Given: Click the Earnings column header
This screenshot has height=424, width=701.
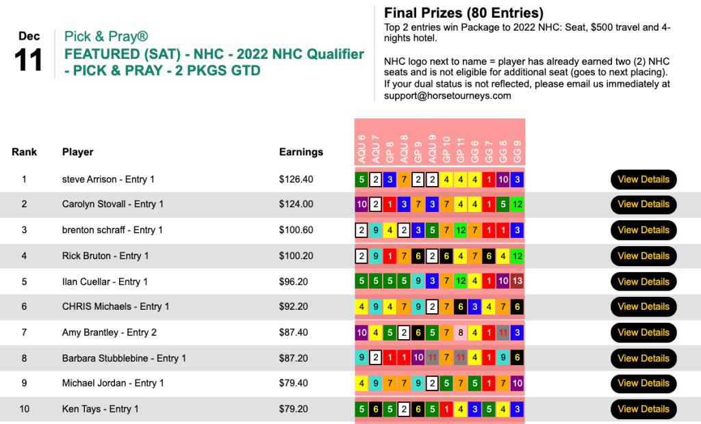Looking at the screenshot, I should click(x=301, y=152).
